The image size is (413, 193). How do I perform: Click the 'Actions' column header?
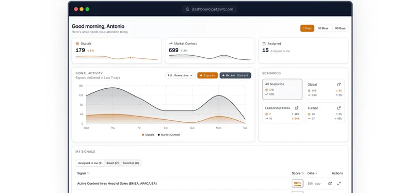[337, 173]
